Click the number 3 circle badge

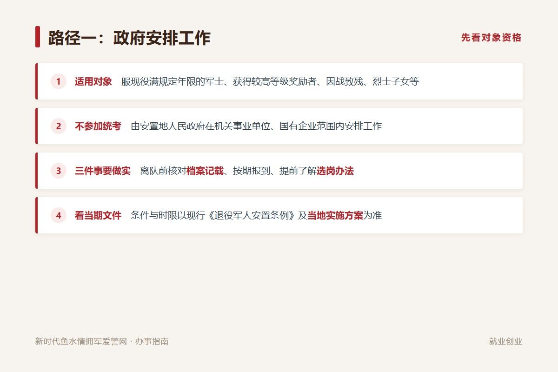coord(59,171)
